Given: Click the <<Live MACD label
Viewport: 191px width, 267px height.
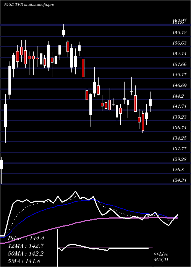Looking at the screenshot, I should point(161,257).
